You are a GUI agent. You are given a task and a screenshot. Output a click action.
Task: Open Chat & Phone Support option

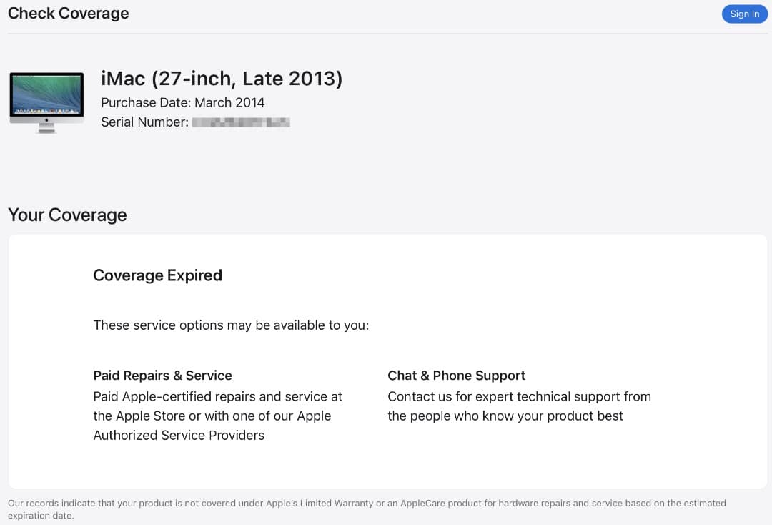(x=456, y=375)
